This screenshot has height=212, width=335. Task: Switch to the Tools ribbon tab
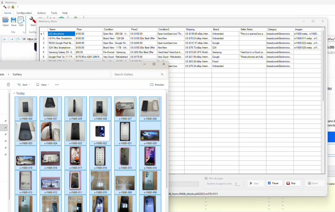point(54,13)
